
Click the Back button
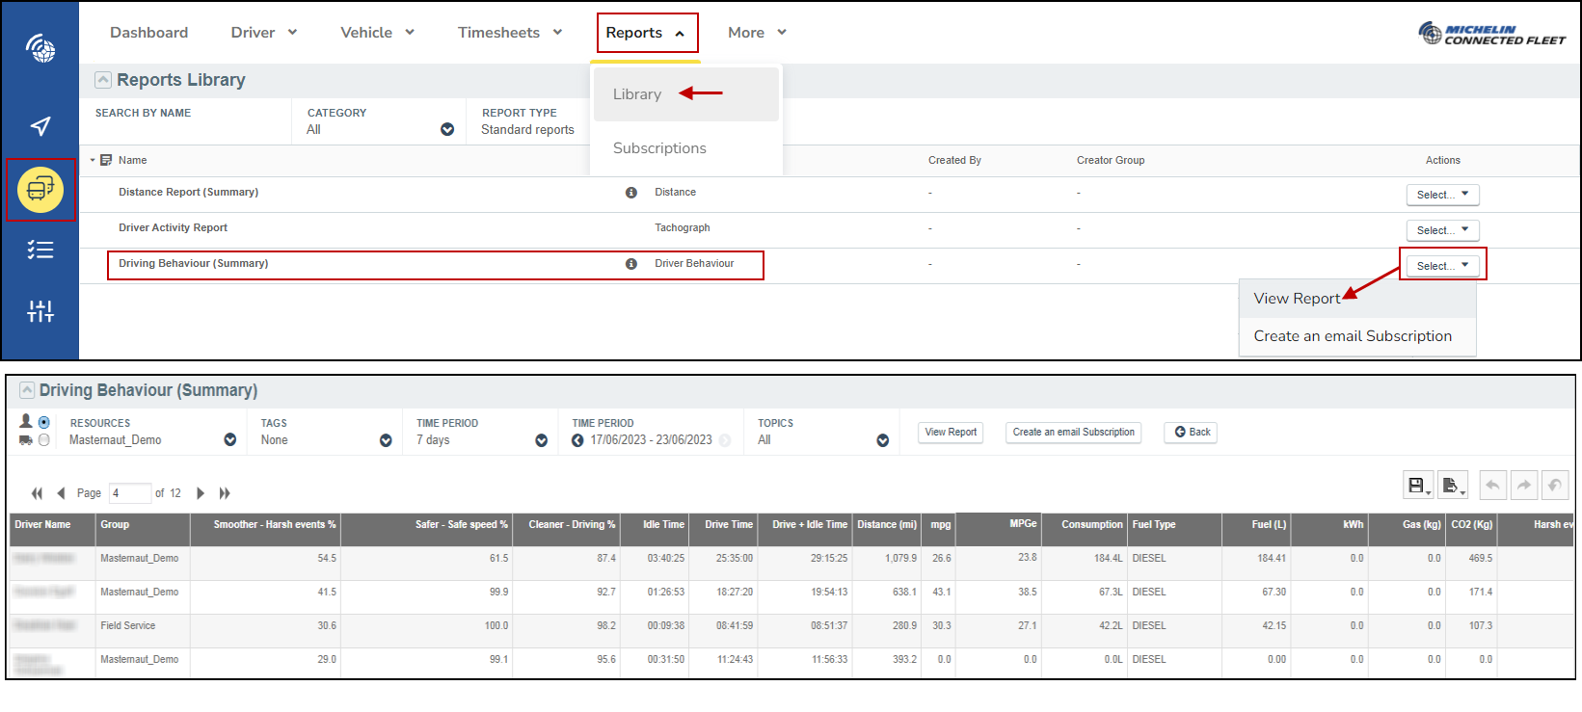tap(1191, 433)
